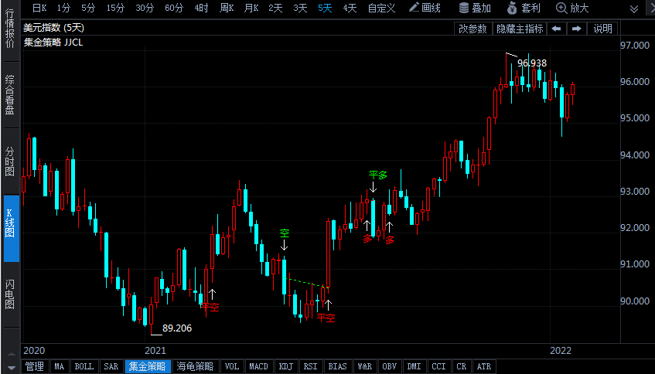The image size is (655, 374).
Task: Switch to the 3天 timeframe
Action: (300, 8)
